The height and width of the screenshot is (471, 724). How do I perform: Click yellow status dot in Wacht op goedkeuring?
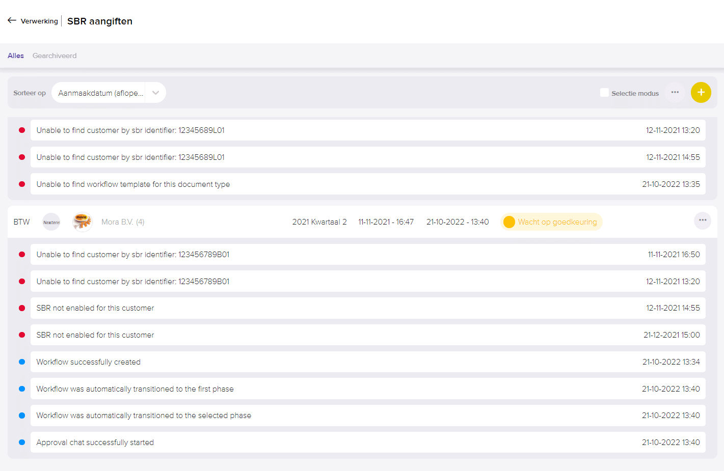tap(509, 222)
